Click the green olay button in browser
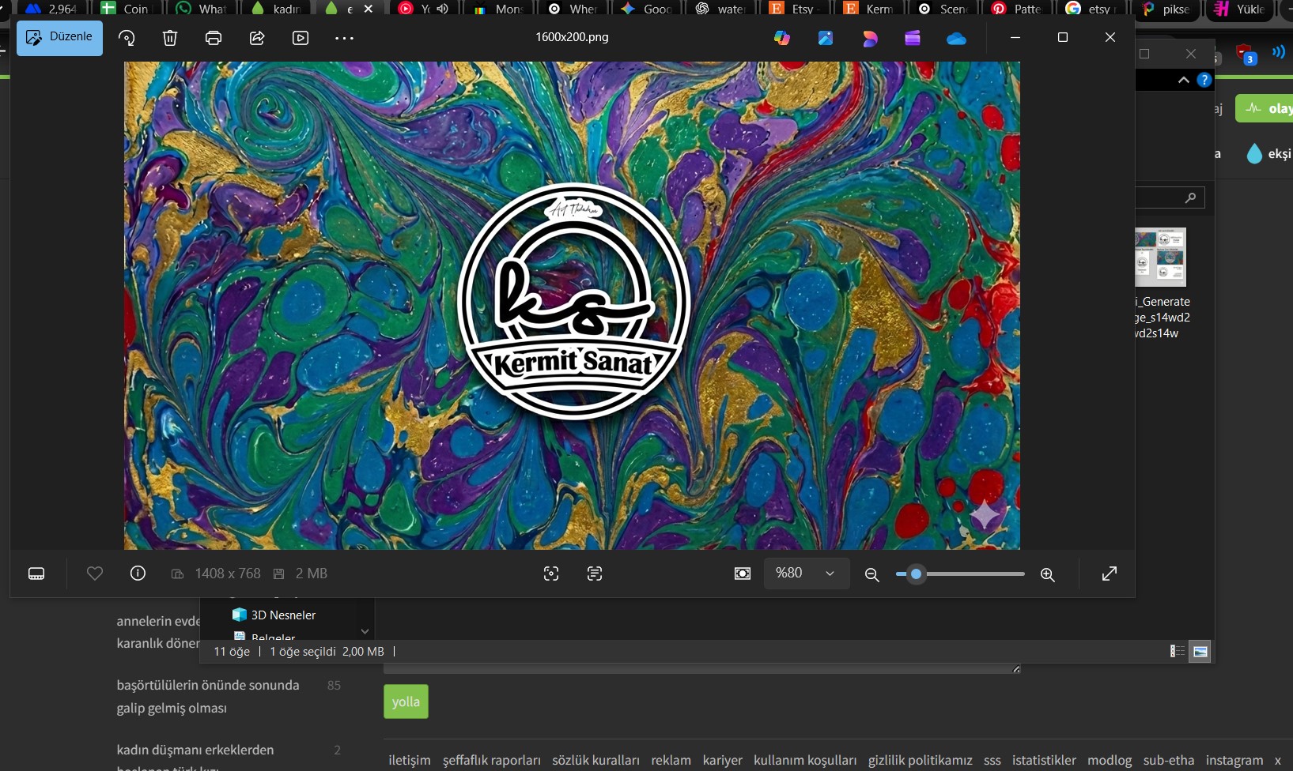1293x771 pixels. pos(1265,108)
